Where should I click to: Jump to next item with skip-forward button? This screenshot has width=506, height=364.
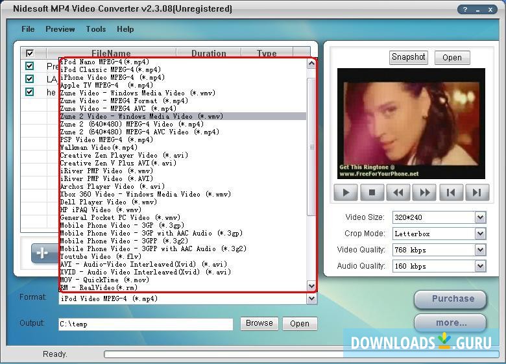[x=477, y=193]
